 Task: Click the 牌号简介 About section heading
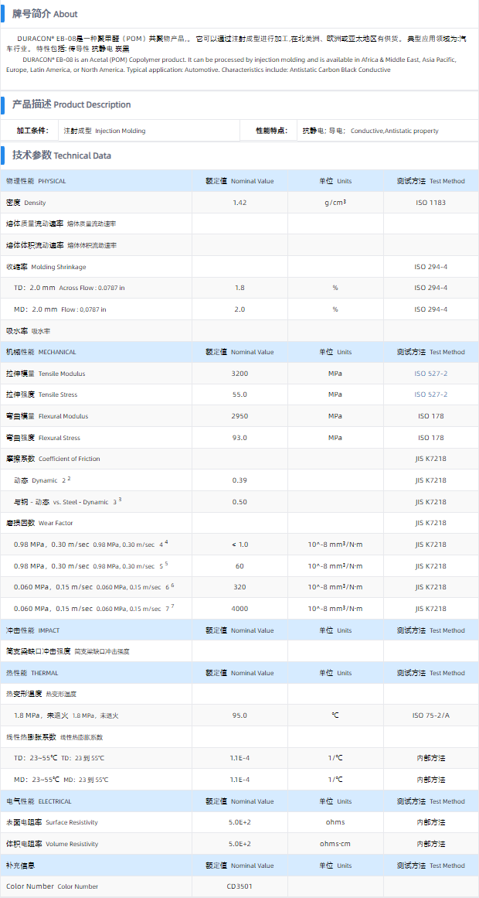tap(45, 14)
